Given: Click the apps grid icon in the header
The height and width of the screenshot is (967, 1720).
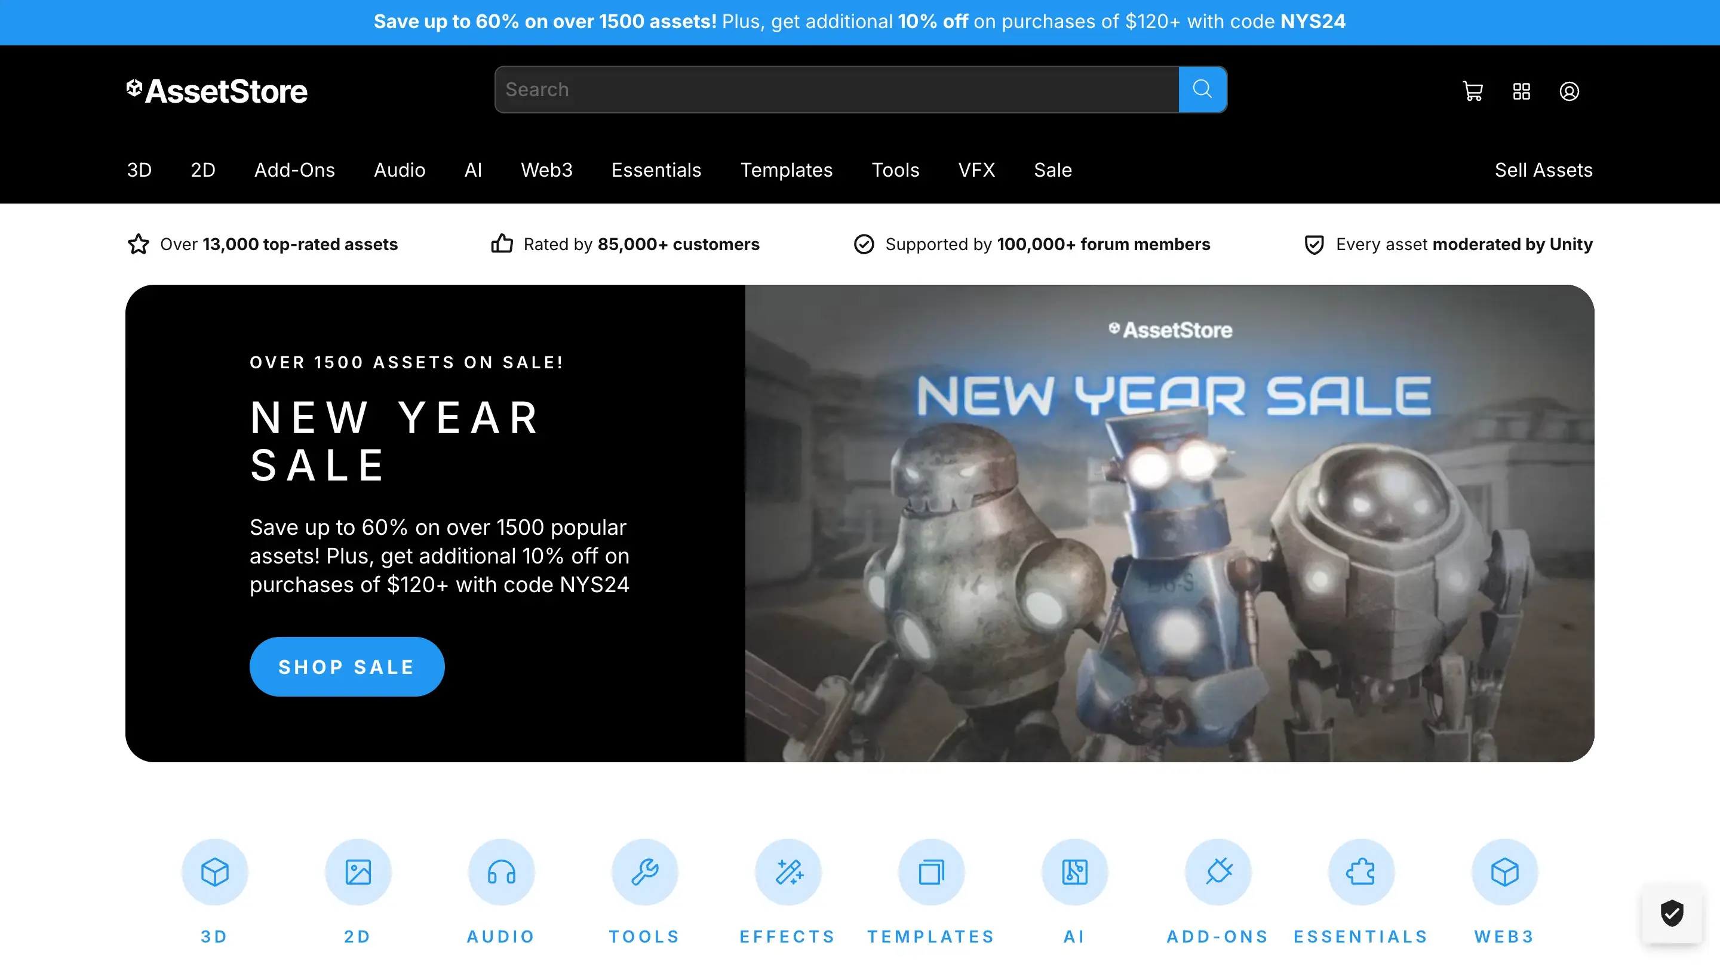Looking at the screenshot, I should click(1522, 91).
